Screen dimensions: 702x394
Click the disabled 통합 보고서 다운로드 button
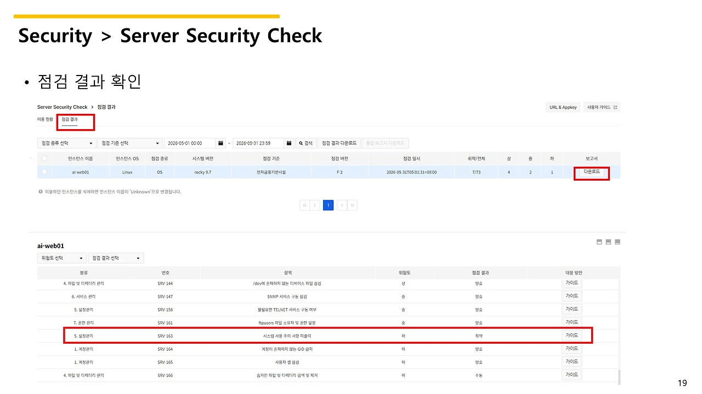coord(385,143)
